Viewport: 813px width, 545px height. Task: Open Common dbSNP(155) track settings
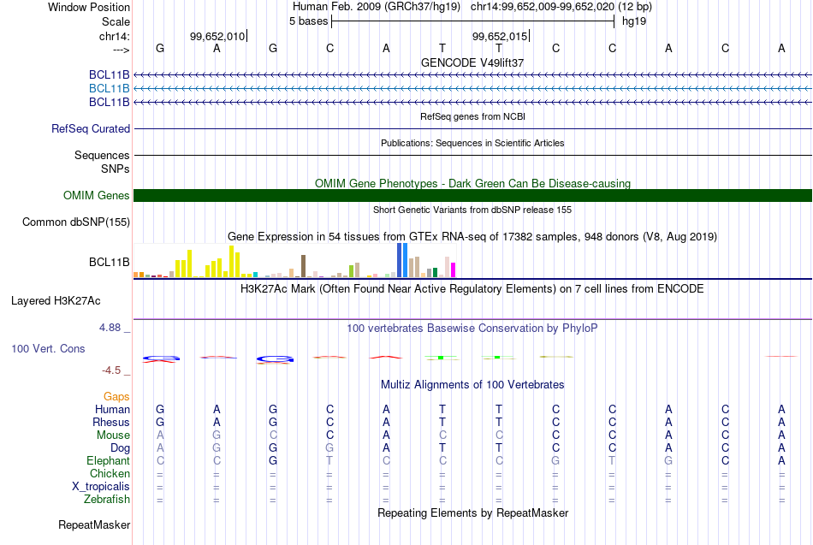pos(76,222)
